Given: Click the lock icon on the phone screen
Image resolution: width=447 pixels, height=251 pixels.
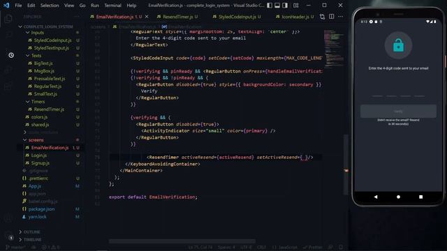Looking at the screenshot, I should pyautogui.click(x=398, y=45).
